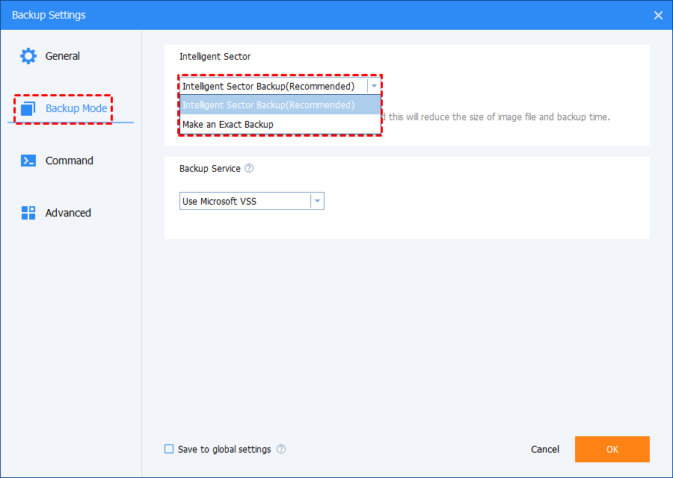The width and height of the screenshot is (673, 478).
Task: Expand the Use Microsoft VSS dropdown arrow
Action: click(x=317, y=202)
